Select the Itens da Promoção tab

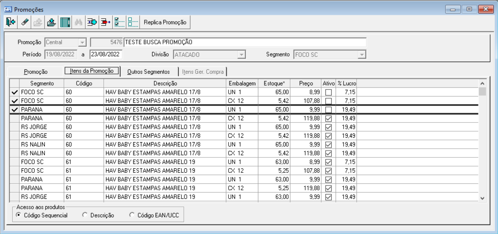(x=92, y=71)
